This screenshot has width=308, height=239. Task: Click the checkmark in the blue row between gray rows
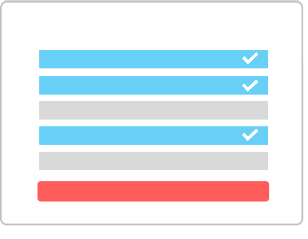tap(250, 135)
